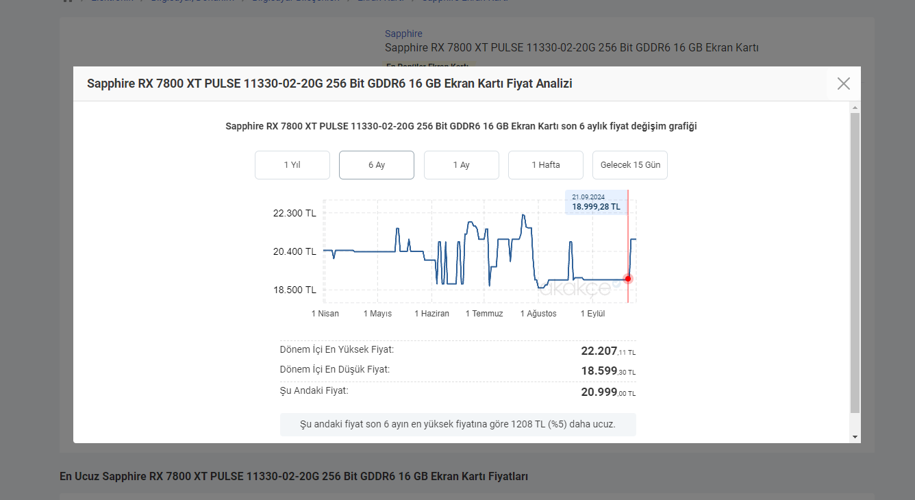915x500 pixels.
Task: Click the 18.500 TL axis label
Action: click(x=294, y=290)
